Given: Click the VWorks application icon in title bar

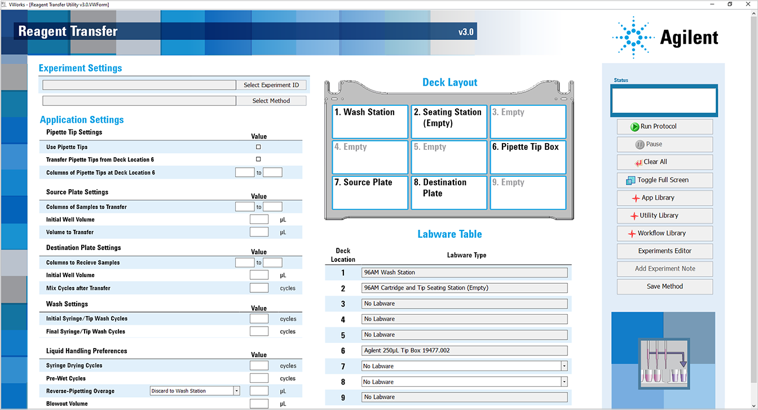Looking at the screenshot, I should [x=4, y=4].
